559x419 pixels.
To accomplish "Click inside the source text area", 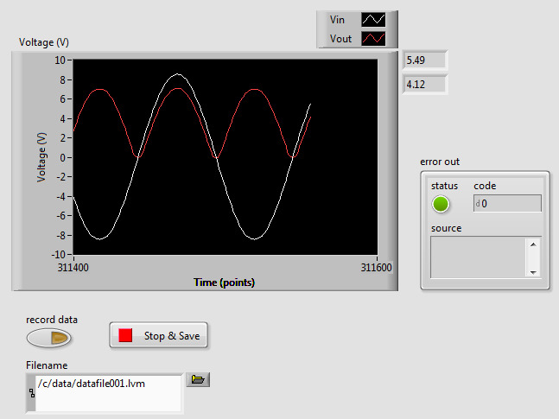I will click(x=478, y=257).
